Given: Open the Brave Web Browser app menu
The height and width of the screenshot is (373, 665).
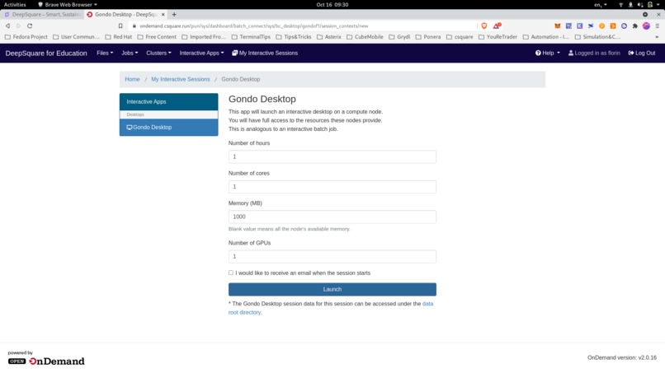Looking at the screenshot, I should click(68, 5).
